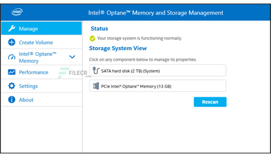Click the Optane Memory speedometer icon

point(12,57)
